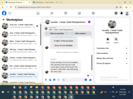133x99 pixels.
Task: Click More options button
Action: click(x=81, y=34)
